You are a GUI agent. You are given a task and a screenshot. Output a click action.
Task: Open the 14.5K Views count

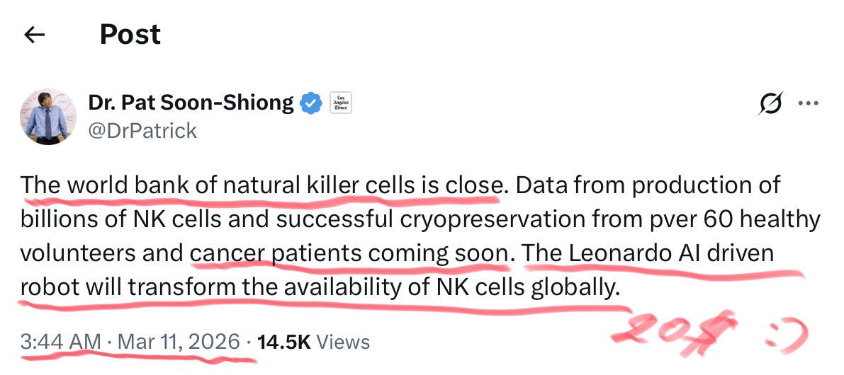point(313,342)
